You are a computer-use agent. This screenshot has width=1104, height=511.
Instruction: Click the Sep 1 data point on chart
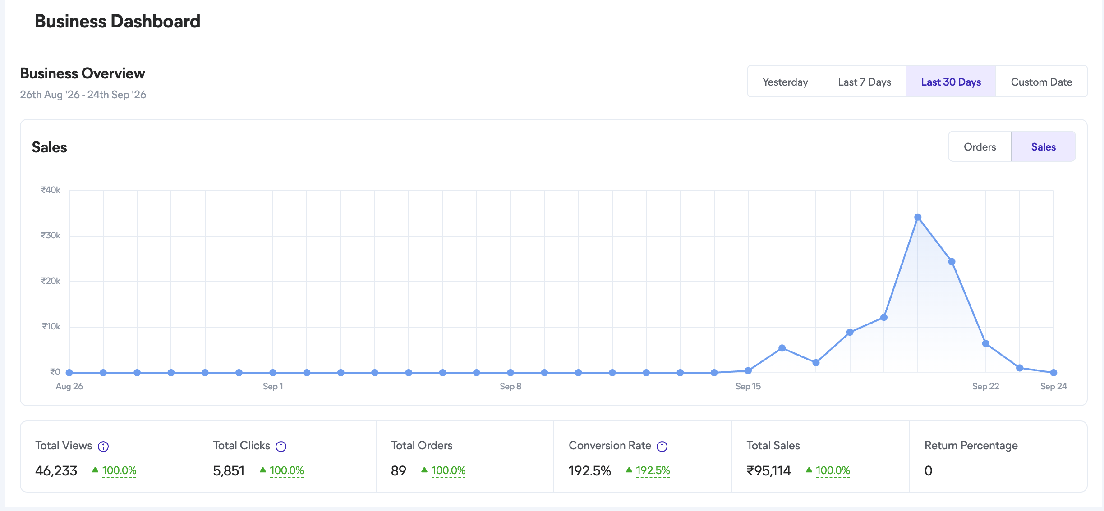(273, 373)
